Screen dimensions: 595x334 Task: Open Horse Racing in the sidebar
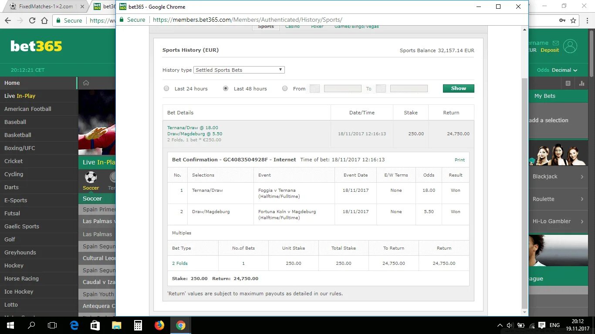pyautogui.click(x=39, y=279)
